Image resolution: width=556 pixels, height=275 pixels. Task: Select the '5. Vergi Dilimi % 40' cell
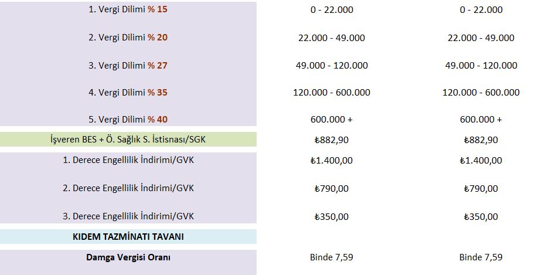(128, 120)
